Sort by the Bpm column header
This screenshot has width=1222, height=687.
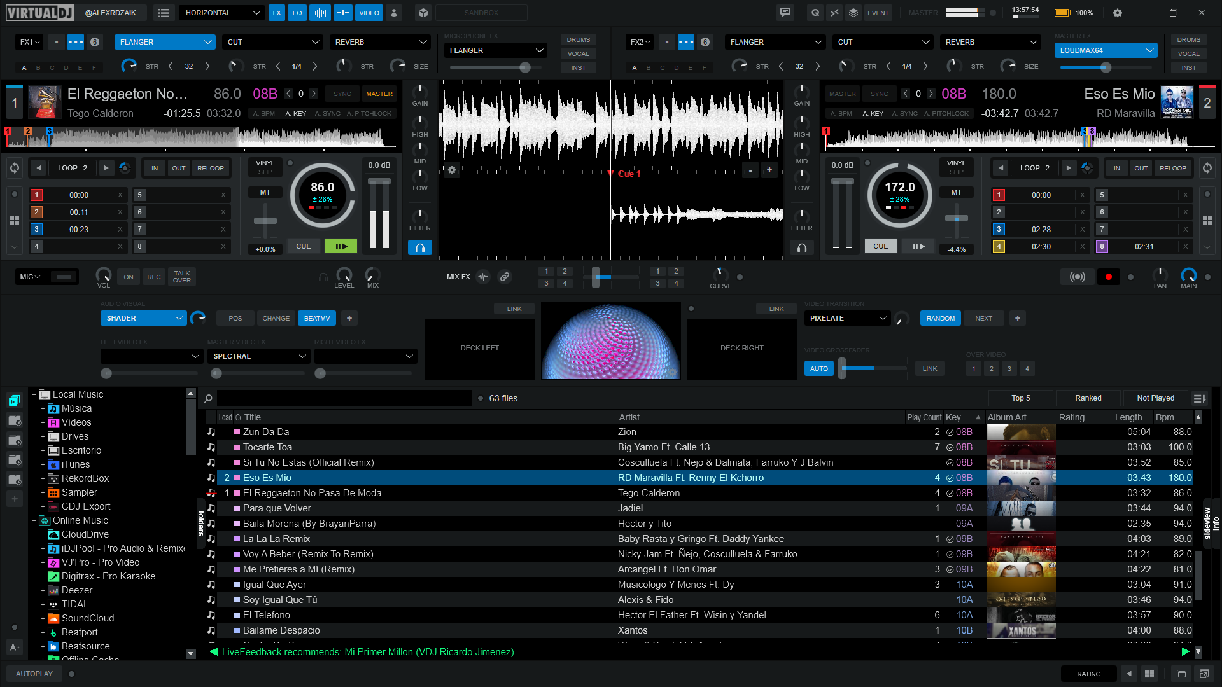[1173, 417]
